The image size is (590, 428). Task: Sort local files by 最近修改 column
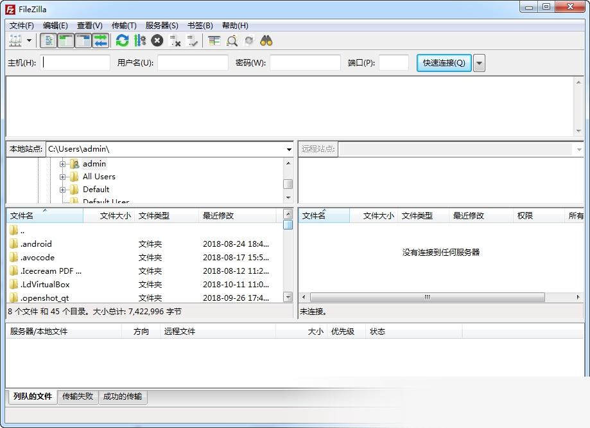pyautogui.click(x=238, y=215)
